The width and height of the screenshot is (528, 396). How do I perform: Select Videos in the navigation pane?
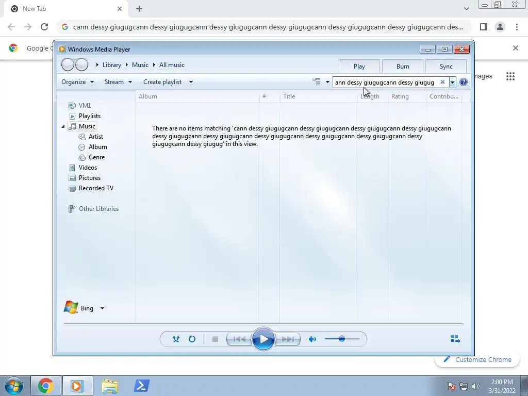(x=82, y=168)
